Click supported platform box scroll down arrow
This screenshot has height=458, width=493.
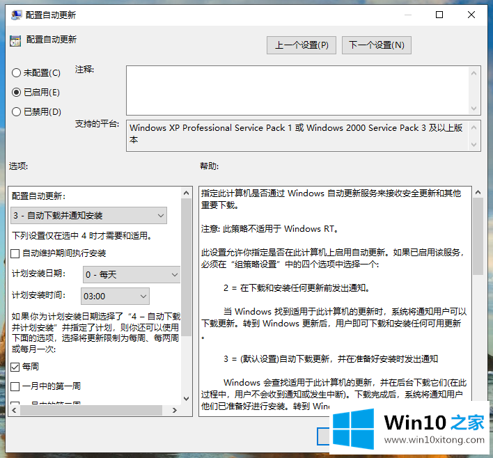474,145
